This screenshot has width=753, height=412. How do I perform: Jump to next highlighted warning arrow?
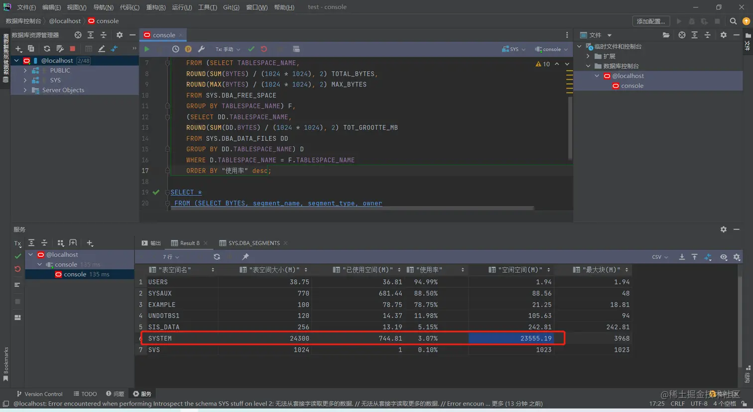(x=567, y=64)
